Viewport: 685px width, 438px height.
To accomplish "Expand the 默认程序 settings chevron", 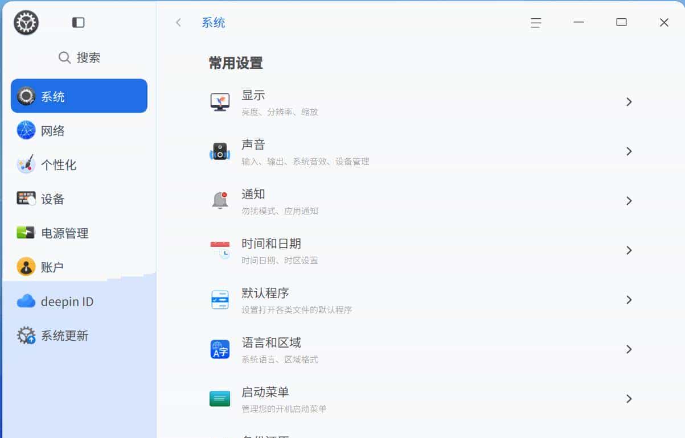I will click(629, 299).
